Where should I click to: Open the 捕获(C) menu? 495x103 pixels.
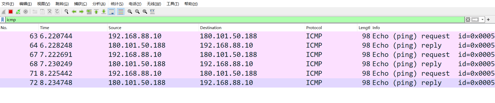[x=80, y=4]
